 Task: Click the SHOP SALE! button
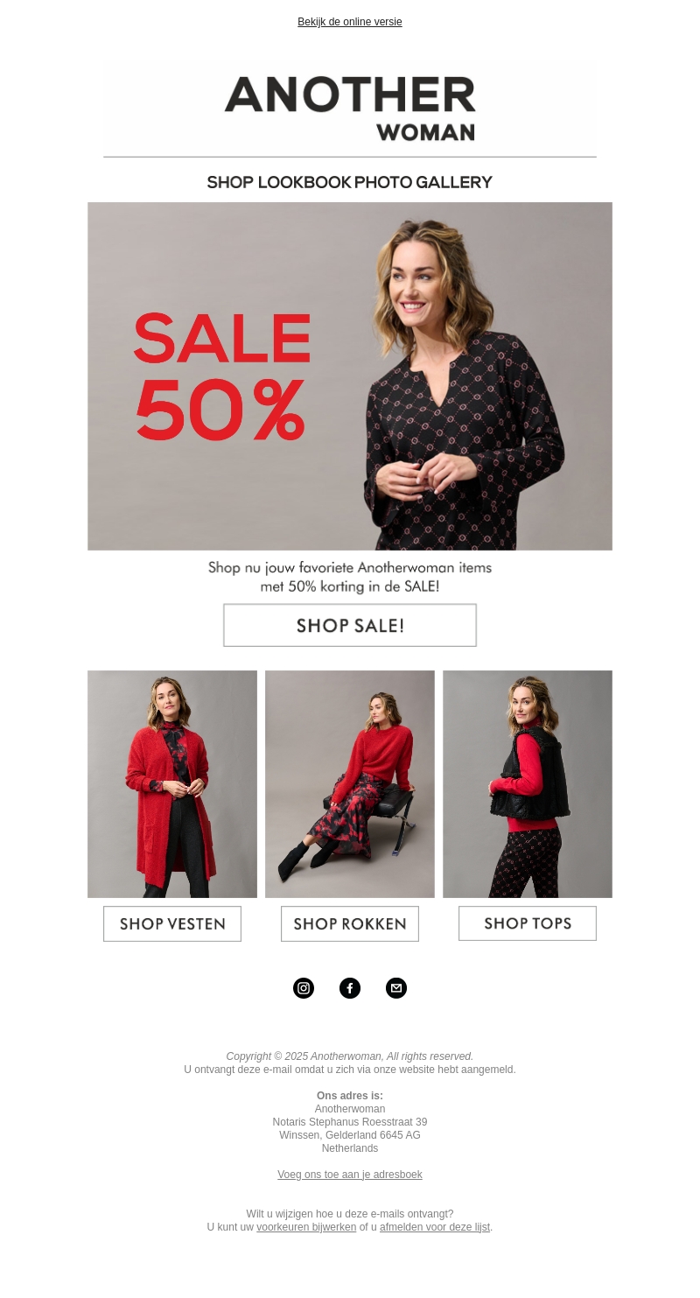coord(350,625)
